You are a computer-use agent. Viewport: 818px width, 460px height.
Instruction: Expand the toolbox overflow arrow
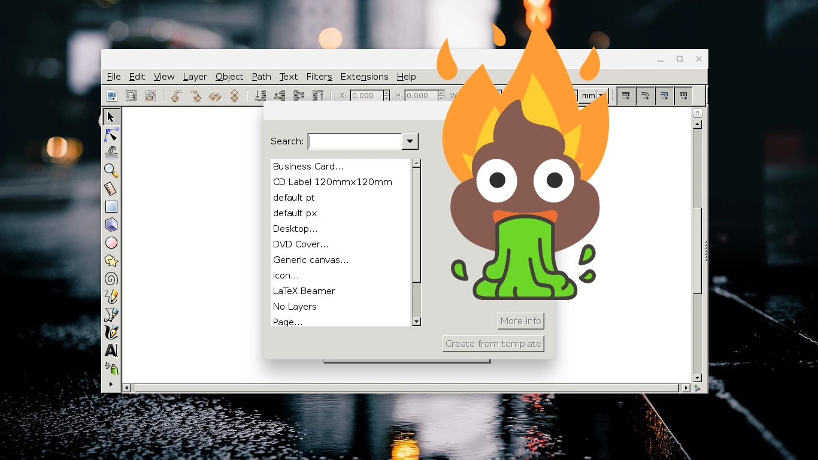coord(111,384)
